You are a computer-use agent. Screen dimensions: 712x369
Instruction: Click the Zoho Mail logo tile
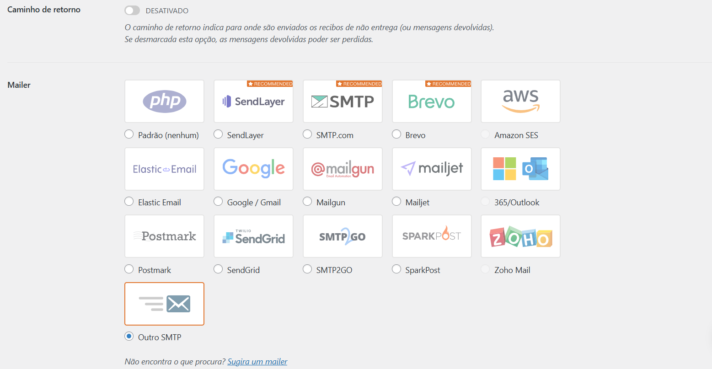coord(520,236)
